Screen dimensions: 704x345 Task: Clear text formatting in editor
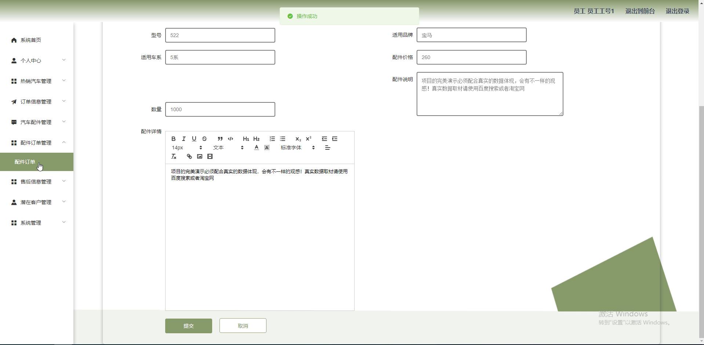[x=174, y=156]
